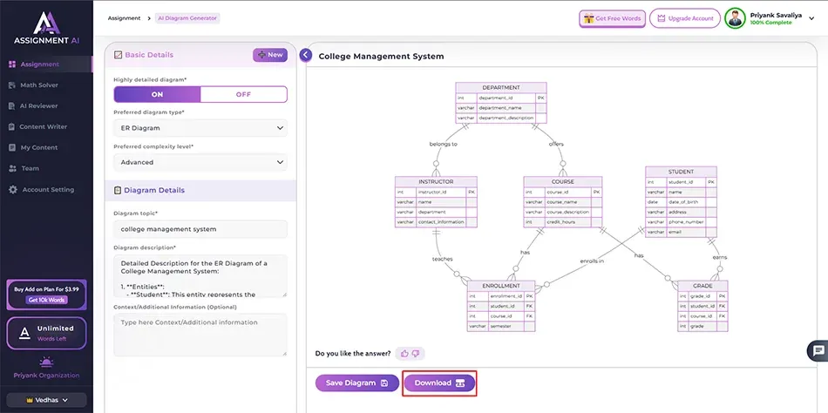Click the thumbs down feedback icon
The image size is (828, 413).
(416, 353)
